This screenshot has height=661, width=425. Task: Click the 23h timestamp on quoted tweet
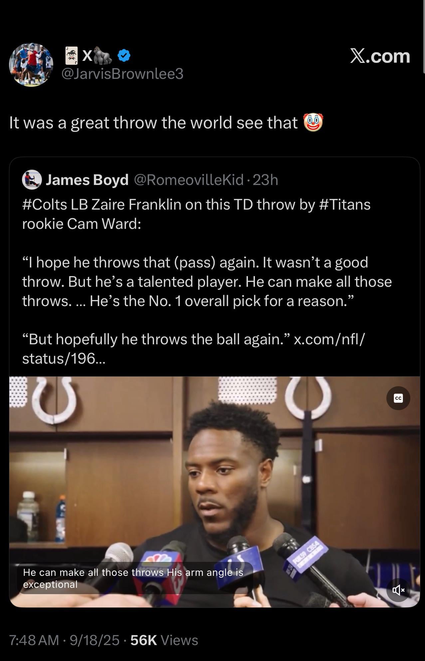265,180
